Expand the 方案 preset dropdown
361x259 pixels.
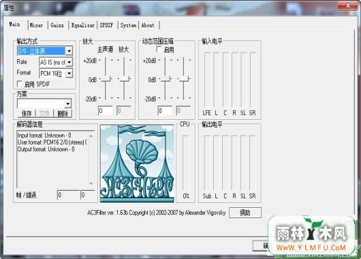point(68,104)
